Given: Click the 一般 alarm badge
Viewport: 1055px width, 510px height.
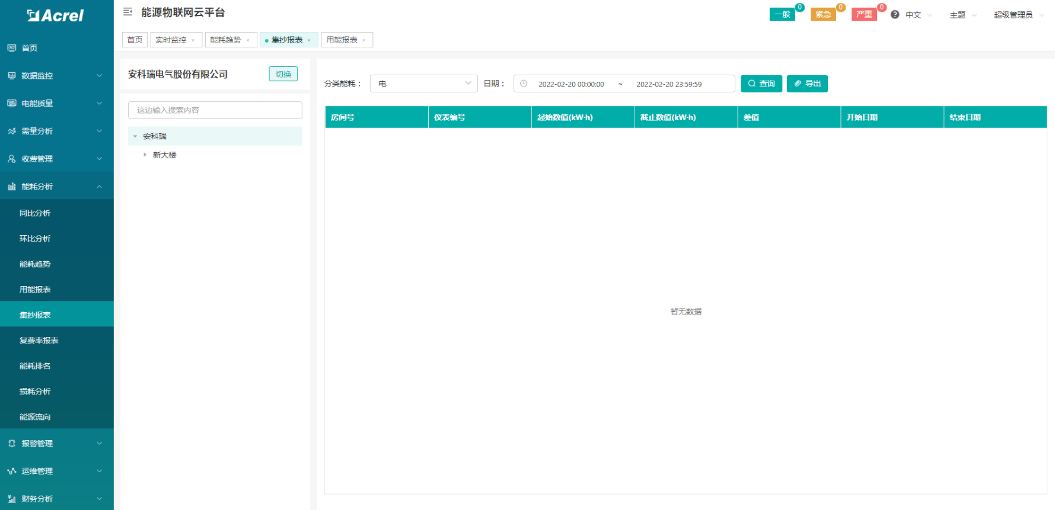Looking at the screenshot, I should point(782,15).
